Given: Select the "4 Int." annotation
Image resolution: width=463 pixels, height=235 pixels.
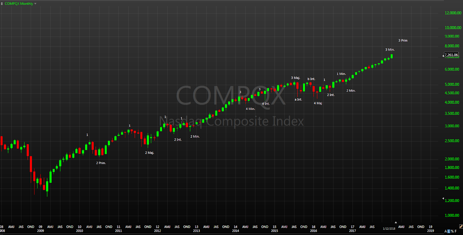Looking at the screenshot, I should click(x=266, y=104).
